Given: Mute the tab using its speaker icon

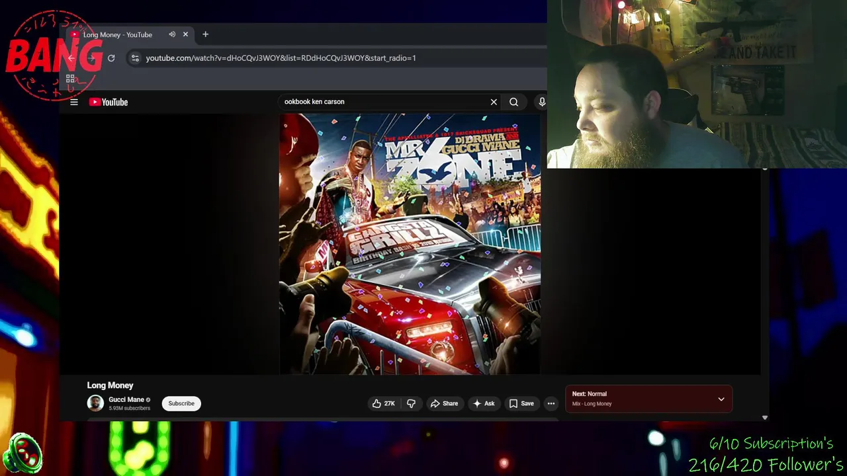Looking at the screenshot, I should tap(172, 34).
